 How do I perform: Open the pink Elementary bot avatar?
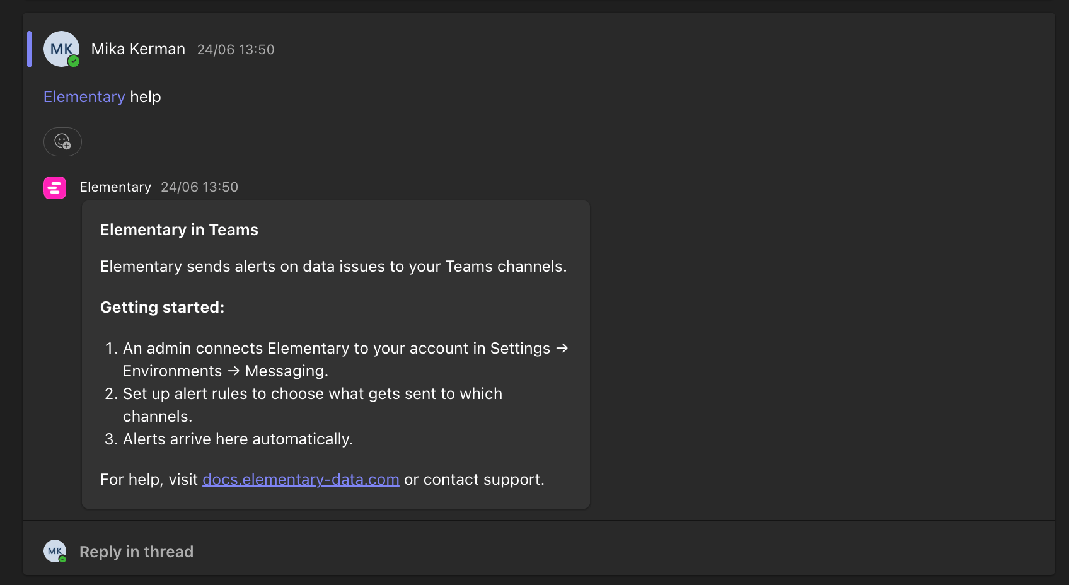point(55,188)
